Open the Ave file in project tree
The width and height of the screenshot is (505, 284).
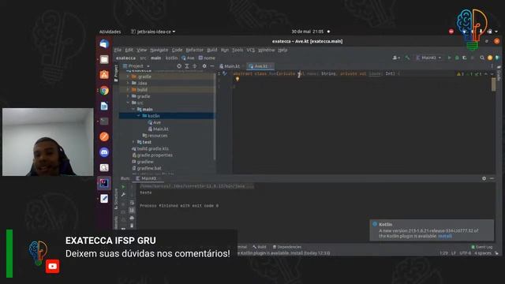point(155,122)
